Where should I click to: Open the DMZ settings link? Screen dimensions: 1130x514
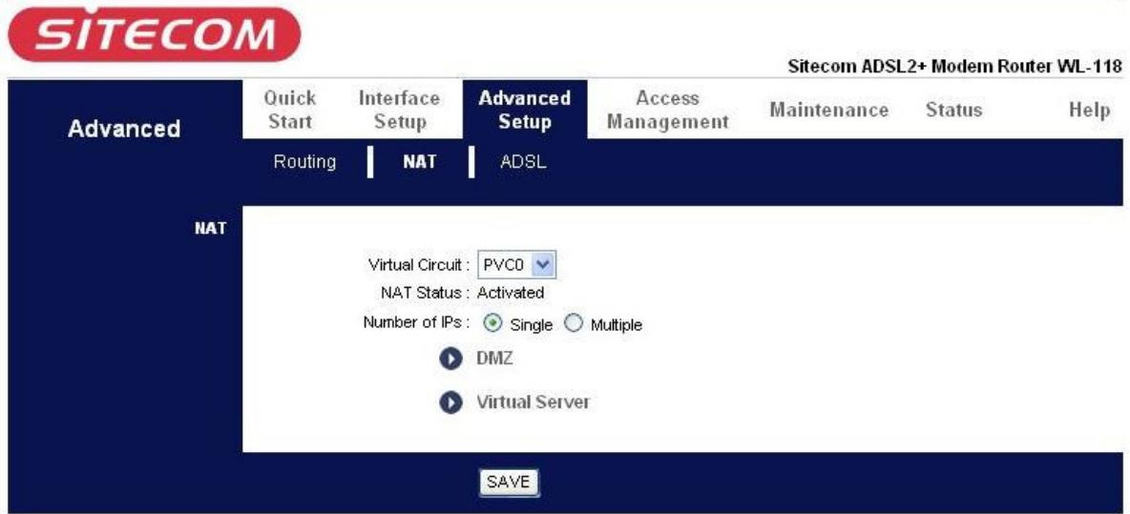(491, 359)
